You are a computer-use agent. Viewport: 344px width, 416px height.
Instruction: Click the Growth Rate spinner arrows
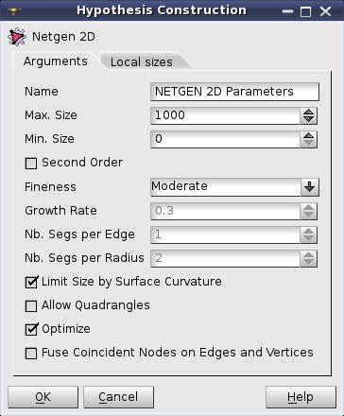tap(308, 211)
